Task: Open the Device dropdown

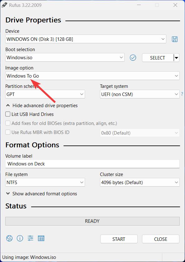Action: [86, 39]
